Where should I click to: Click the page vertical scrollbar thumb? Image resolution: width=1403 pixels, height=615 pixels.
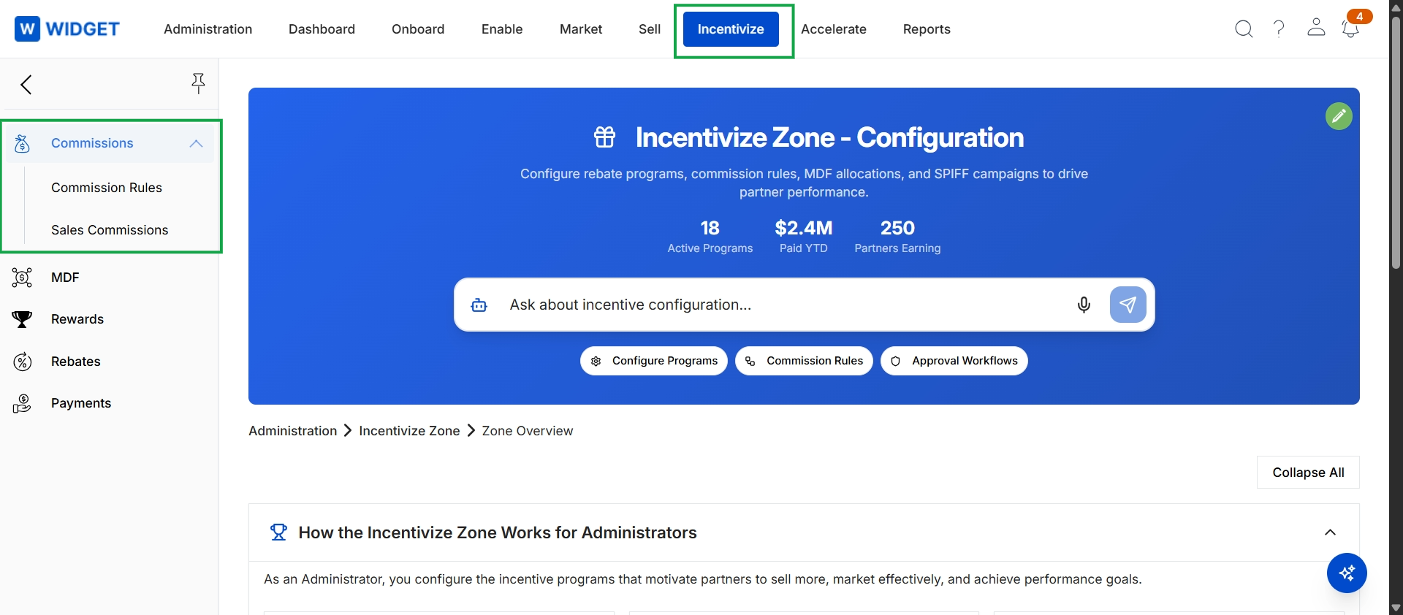[x=1396, y=142]
